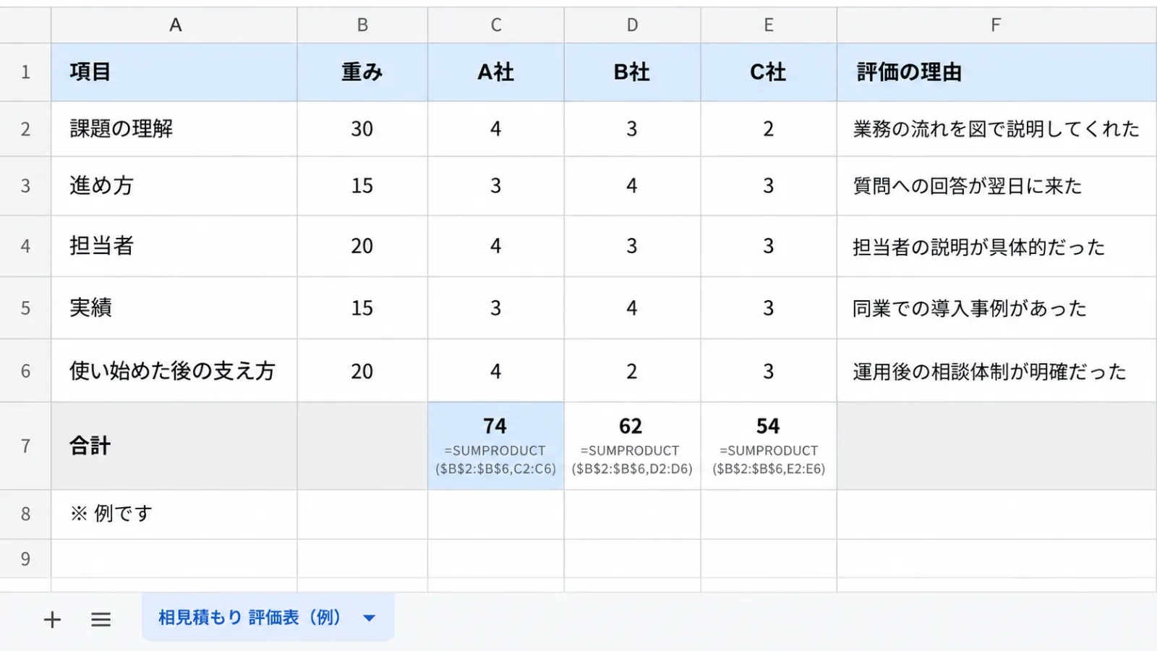1157x651 pixels.
Task: Select the 進め方 cell
Action: coord(174,186)
